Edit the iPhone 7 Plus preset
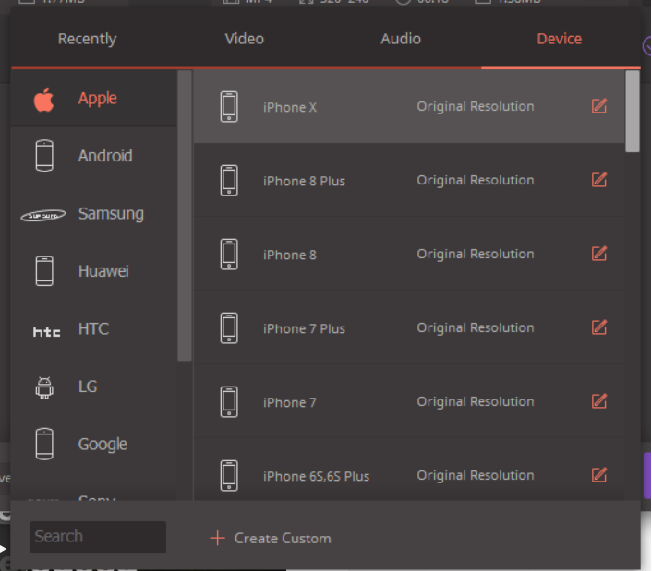 coord(599,327)
